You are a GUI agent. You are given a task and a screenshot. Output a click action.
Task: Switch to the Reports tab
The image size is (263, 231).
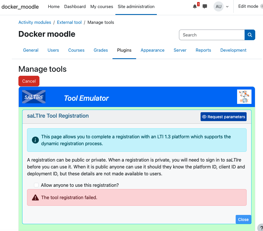(x=203, y=50)
